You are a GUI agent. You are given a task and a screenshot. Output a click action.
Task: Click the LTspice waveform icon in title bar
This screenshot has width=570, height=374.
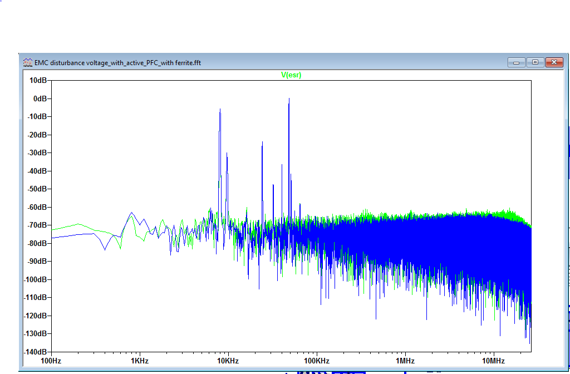pyautogui.click(x=28, y=62)
